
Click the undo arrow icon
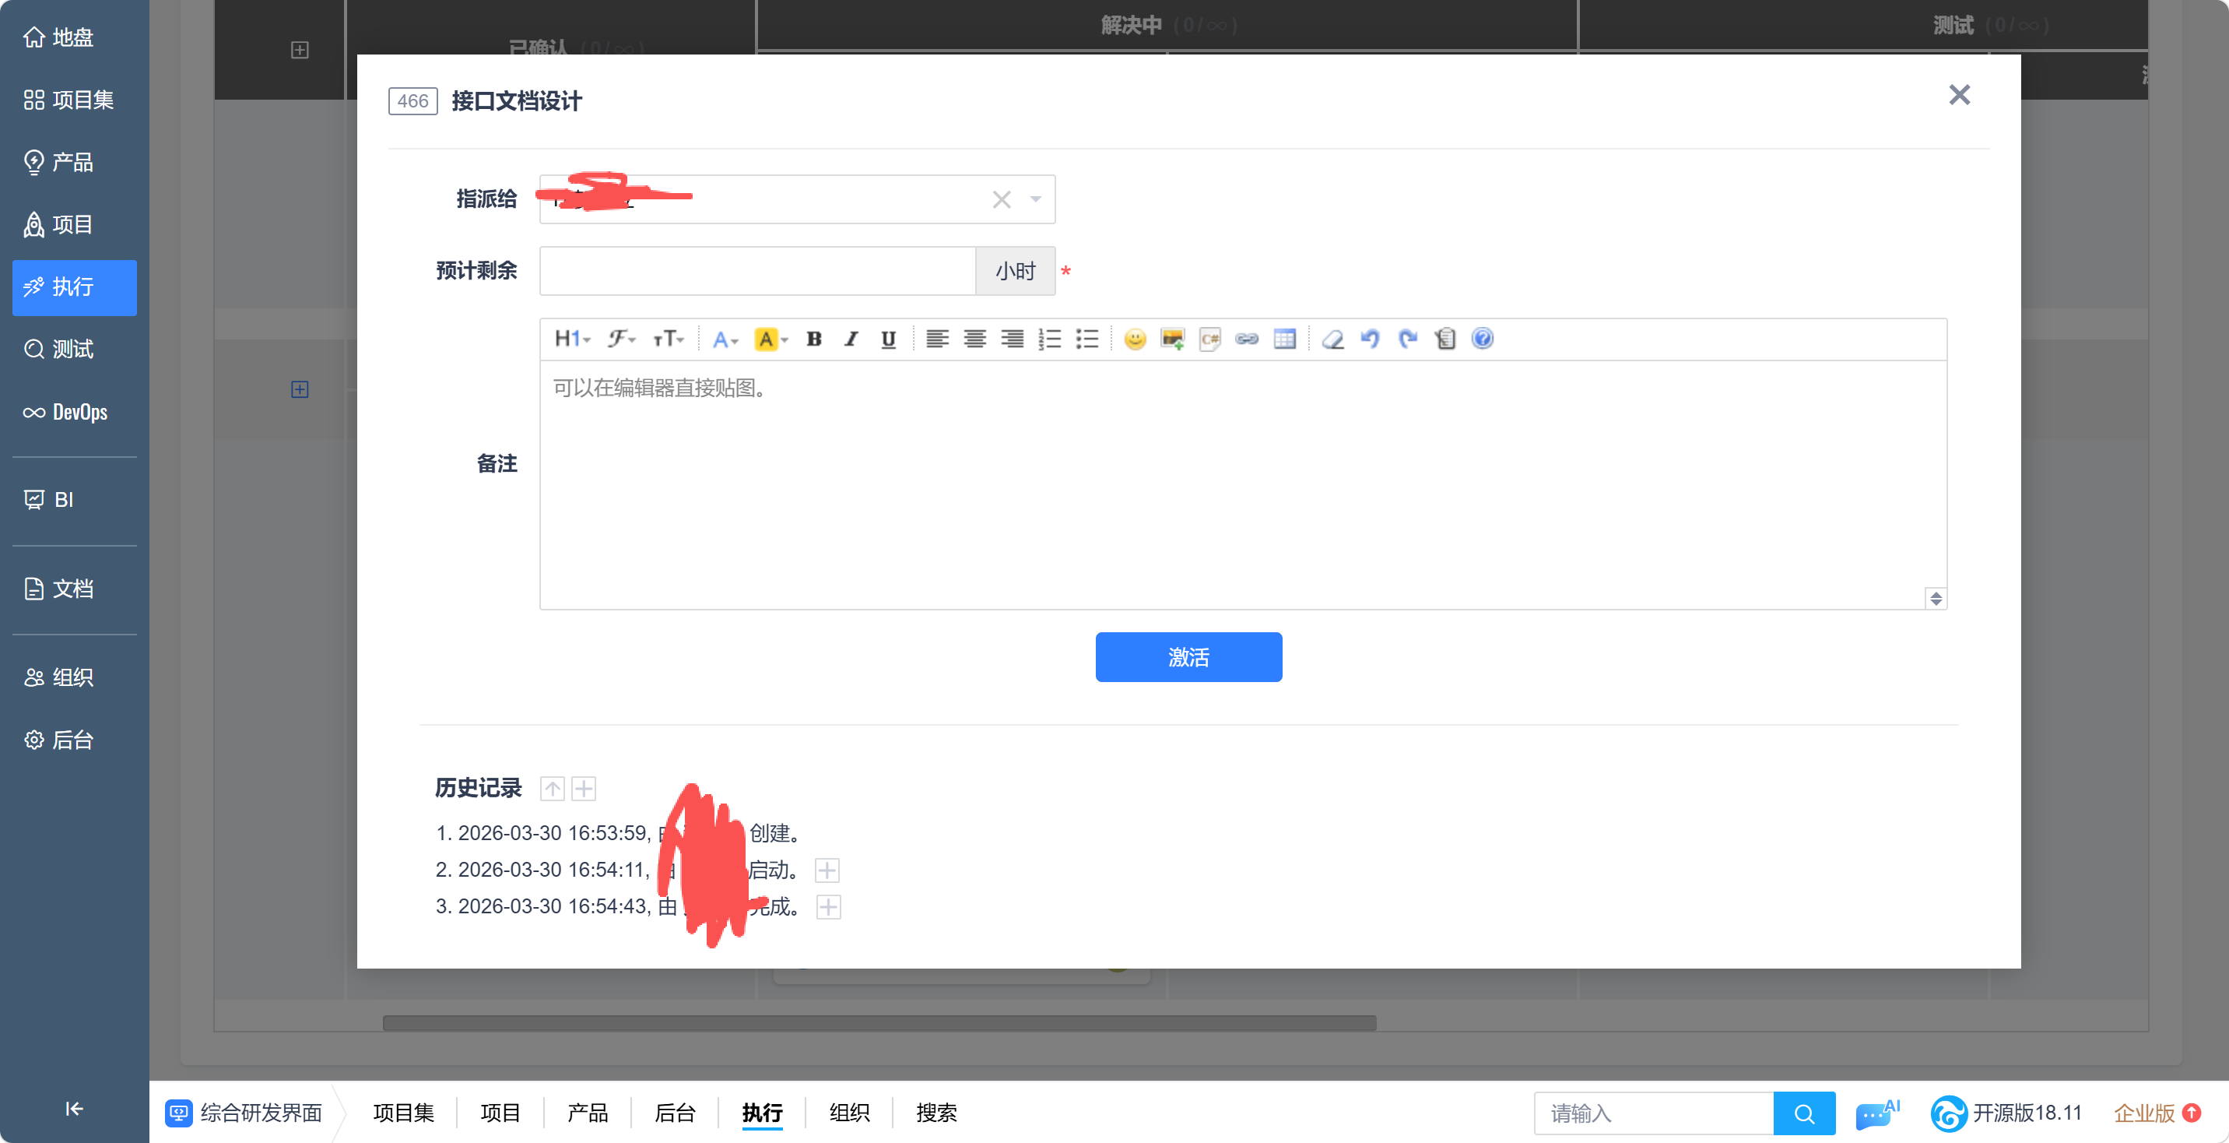point(1370,339)
